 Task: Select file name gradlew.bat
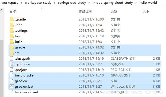24,87
